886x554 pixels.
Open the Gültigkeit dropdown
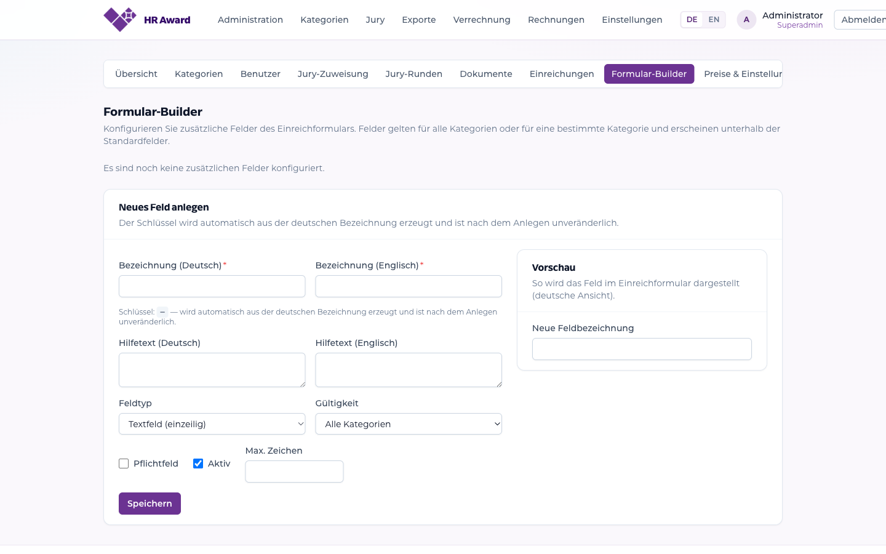[x=409, y=424]
